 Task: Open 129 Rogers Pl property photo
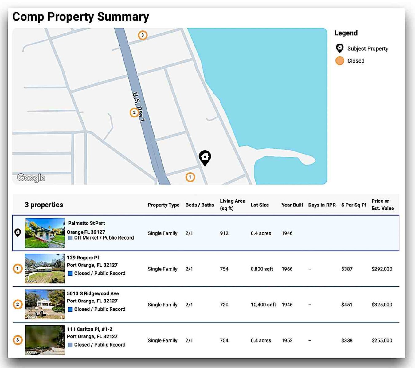(x=45, y=269)
